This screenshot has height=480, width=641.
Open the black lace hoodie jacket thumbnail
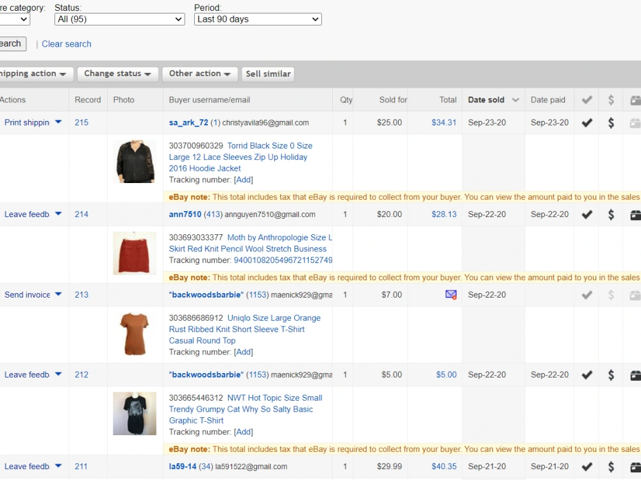(135, 162)
